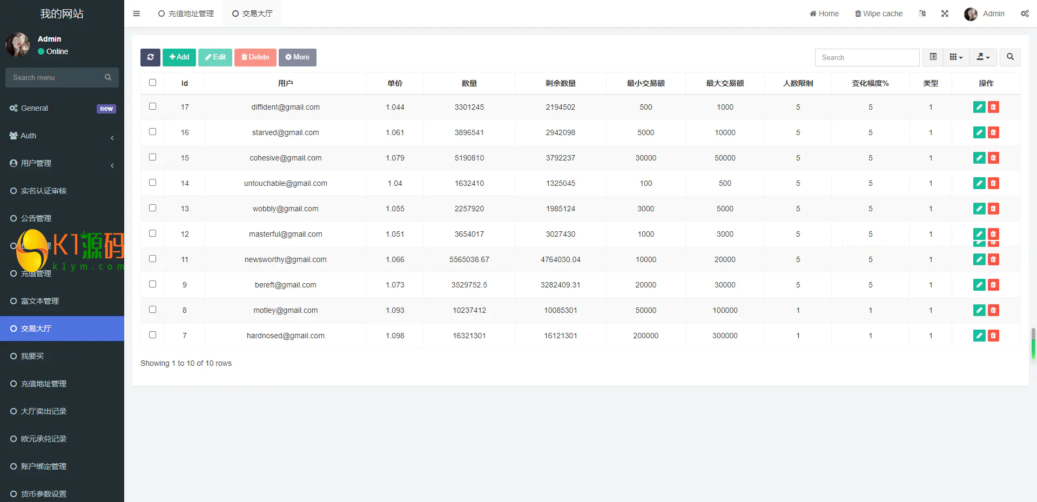1037x502 pixels.
Task: Go to Home via top bar link
Action: point(824,14)
